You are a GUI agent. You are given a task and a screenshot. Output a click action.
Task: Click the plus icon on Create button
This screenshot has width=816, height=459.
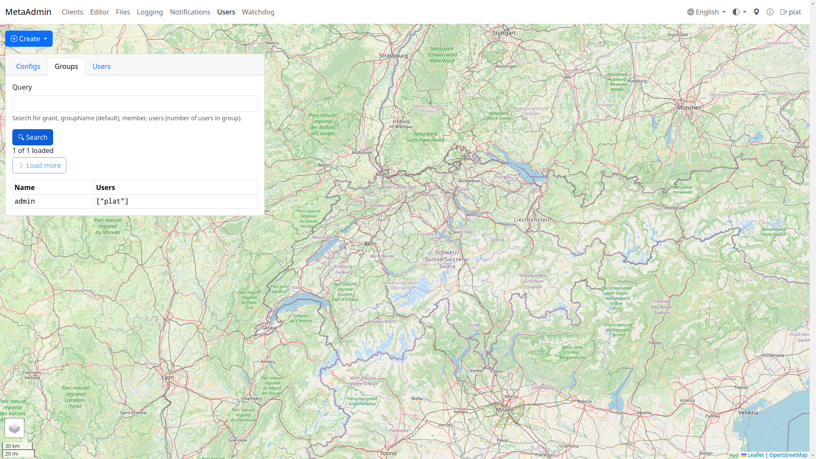[x=14, y=39]
